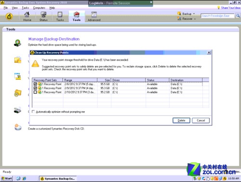The width and height of the screenshot is (241, 182).
Task: Uncheck the 2/9/2012 recovery point checkbox
Action: tap(35, 88)
